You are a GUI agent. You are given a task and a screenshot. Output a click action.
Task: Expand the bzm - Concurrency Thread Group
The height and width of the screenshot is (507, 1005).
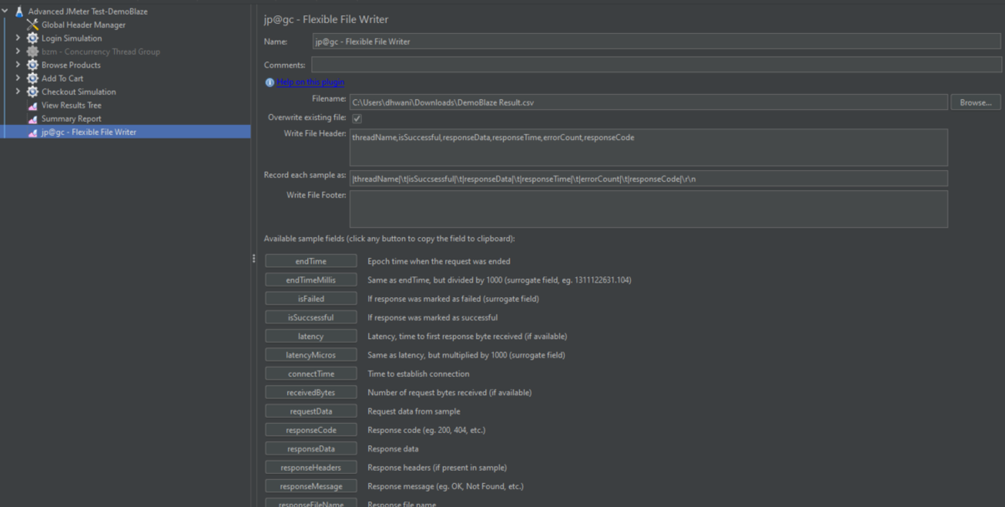(x=18, y=52)
